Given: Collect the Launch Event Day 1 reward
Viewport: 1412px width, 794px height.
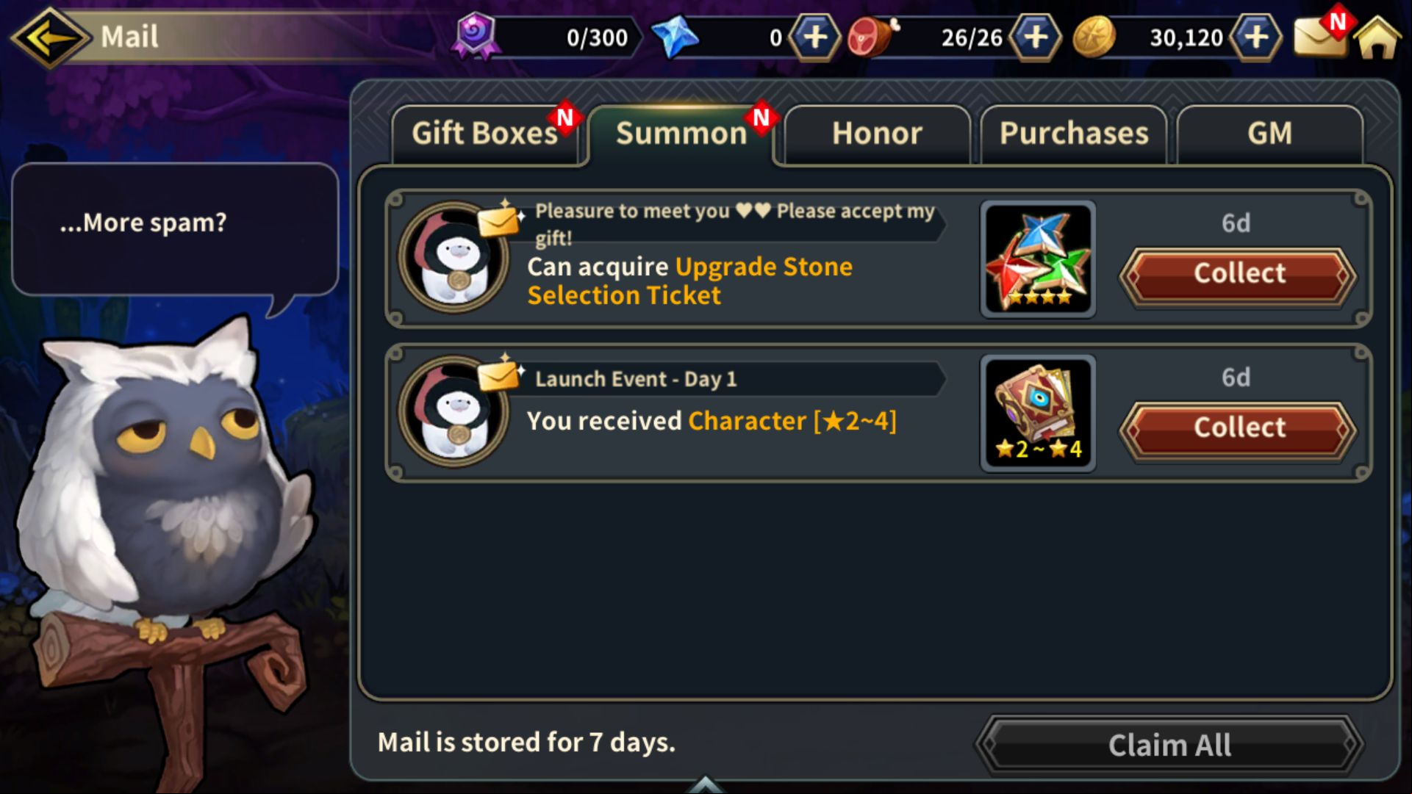Looking at the screenshot, I should pyautogui.click(x=1239, y=428).
